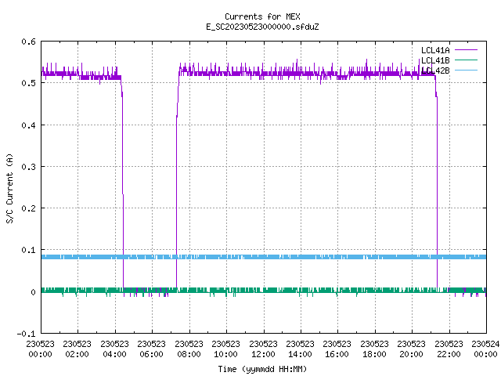501x376 pixels.
Task: Click the 230523 22:00 time tick label
Action: [x=449, y=349]
